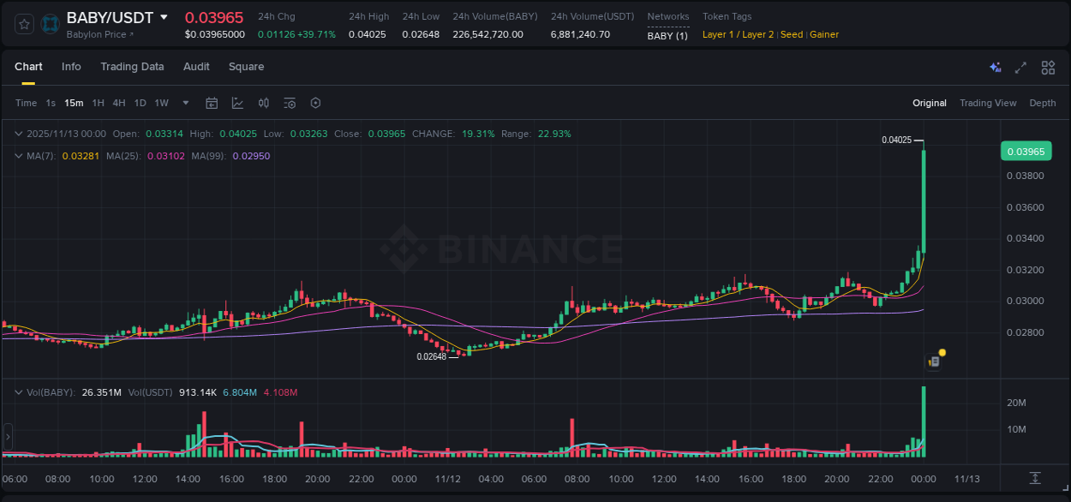Open the chart style line options
This screenshot has width=1071, height=502.
pyautogui.click(x=237, y=102)
